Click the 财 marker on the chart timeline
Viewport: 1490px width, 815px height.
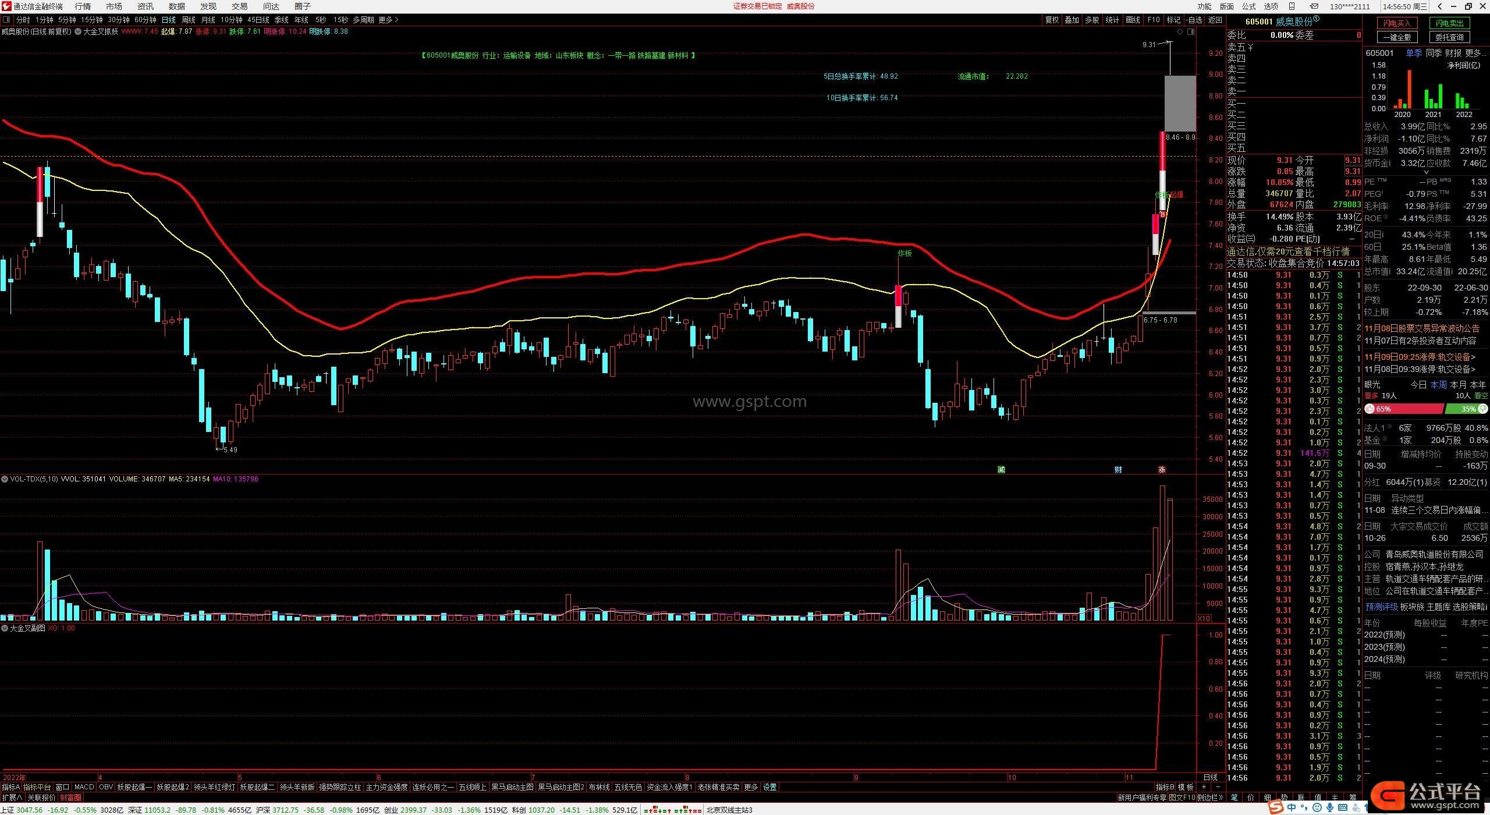coord(1118,469)
